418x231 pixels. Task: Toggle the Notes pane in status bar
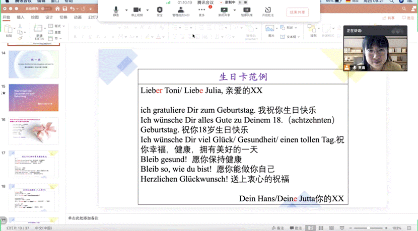(277, 228)
